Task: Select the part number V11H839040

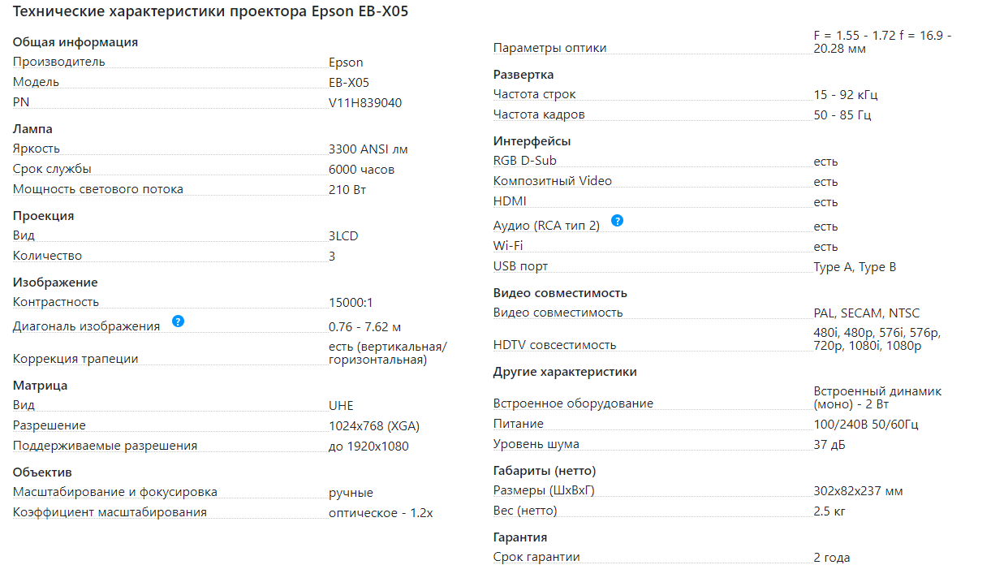Action: [x=364, y=103]
